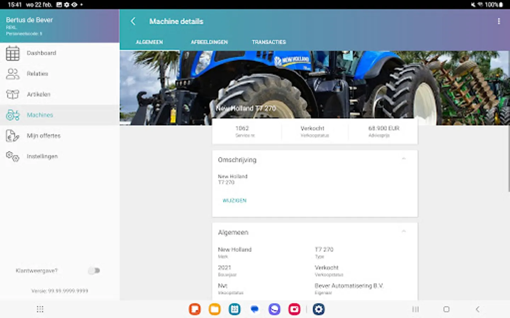Click the Instellingen gears icon
The height and width of the screenshot is (318, 510).
click(13, 156)
